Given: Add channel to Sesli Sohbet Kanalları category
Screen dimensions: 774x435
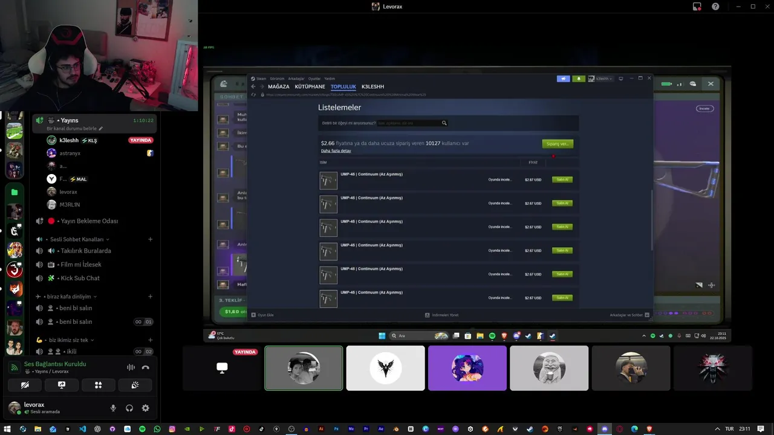Looking at the screenshot, I should click(151, 239).
